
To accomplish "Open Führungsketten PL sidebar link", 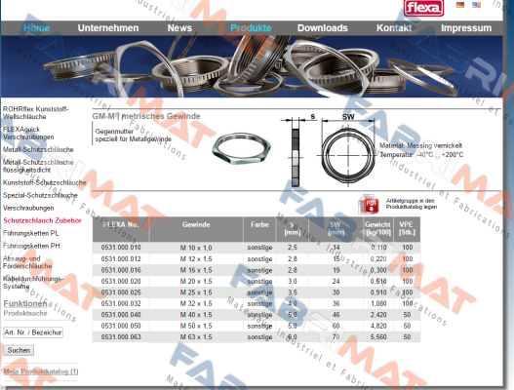I will (x=31, y=233).
